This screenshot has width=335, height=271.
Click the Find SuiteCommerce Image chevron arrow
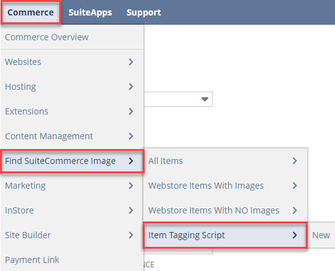pos(131,161)
